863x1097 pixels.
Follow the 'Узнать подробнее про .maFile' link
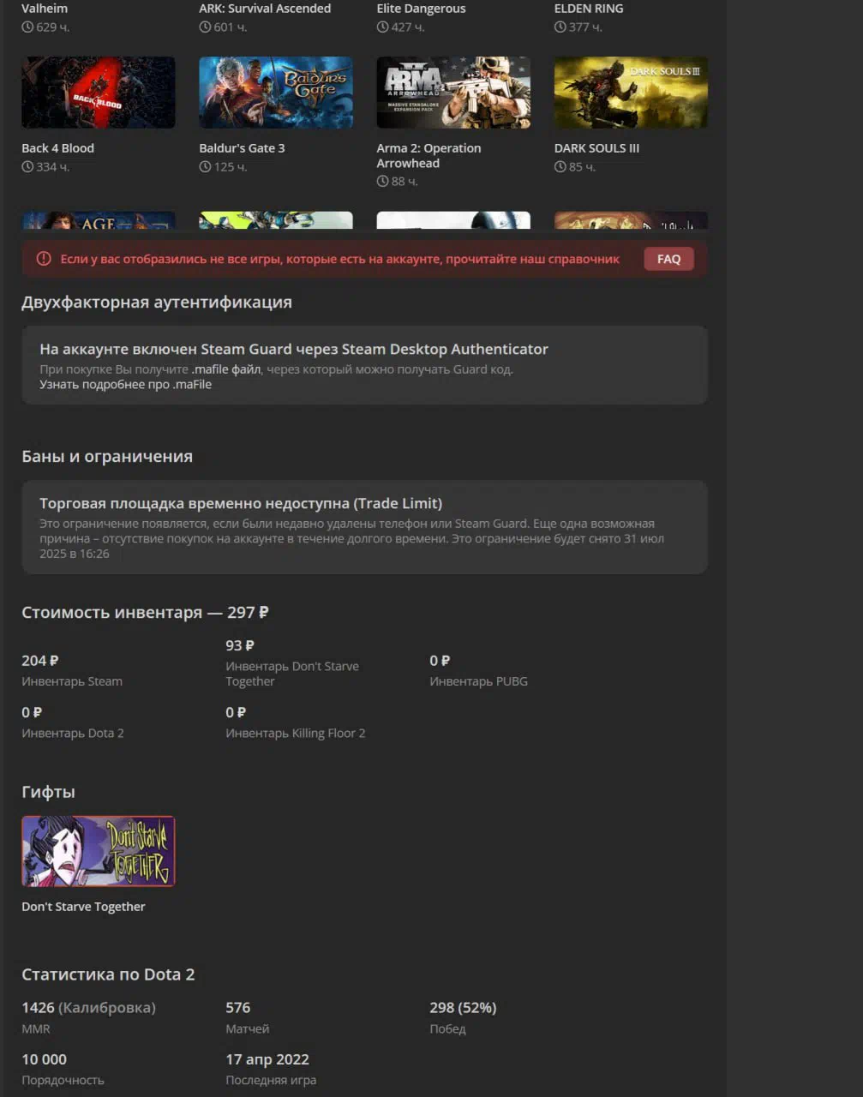pyautogui.click(x=125, y=385)
